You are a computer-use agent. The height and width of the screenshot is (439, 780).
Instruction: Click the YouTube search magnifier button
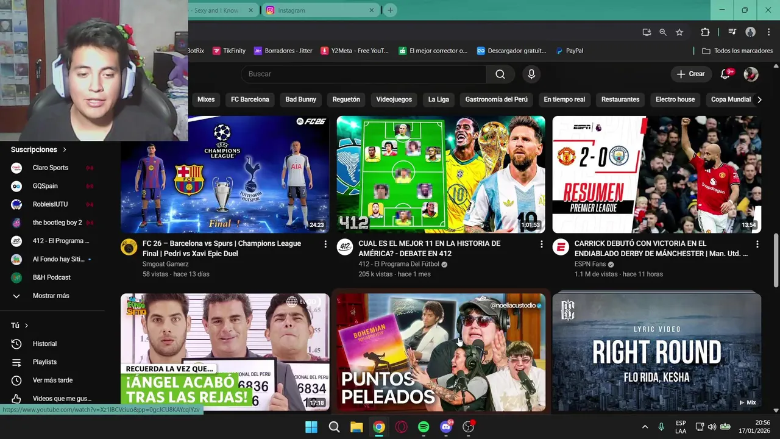(500, 74)
